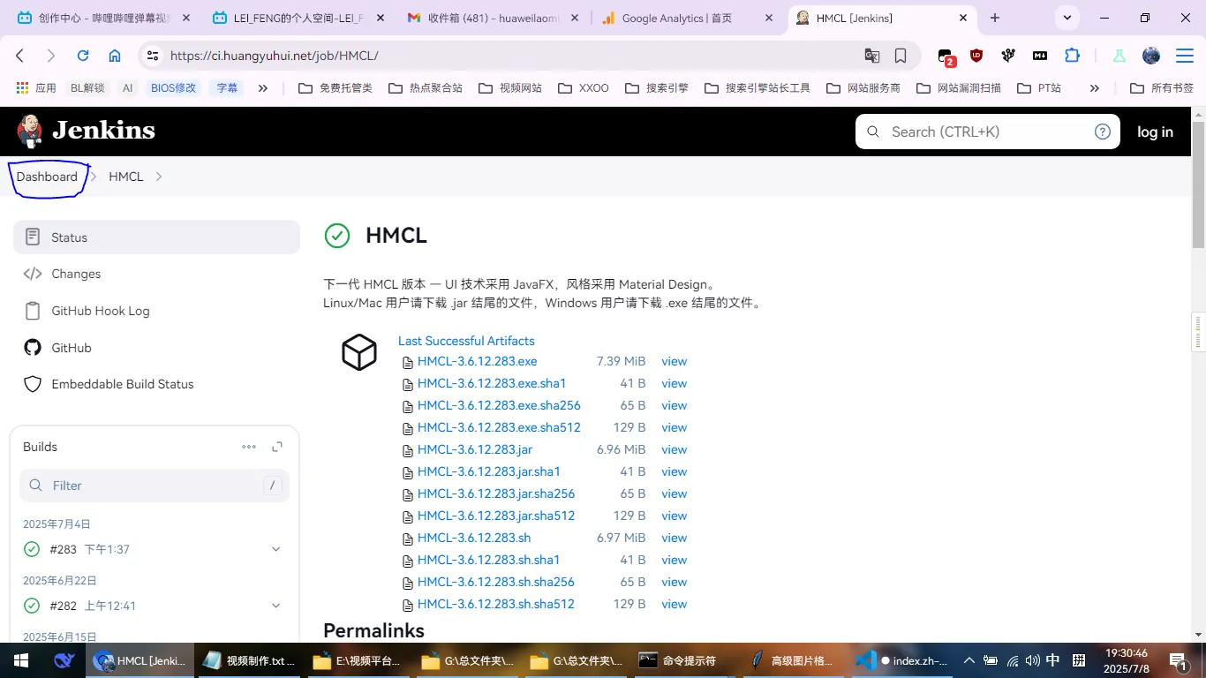1206x678 pixels.
Task: Open the chevron menu next to HMCL breadcrumb
Action: 159,177
